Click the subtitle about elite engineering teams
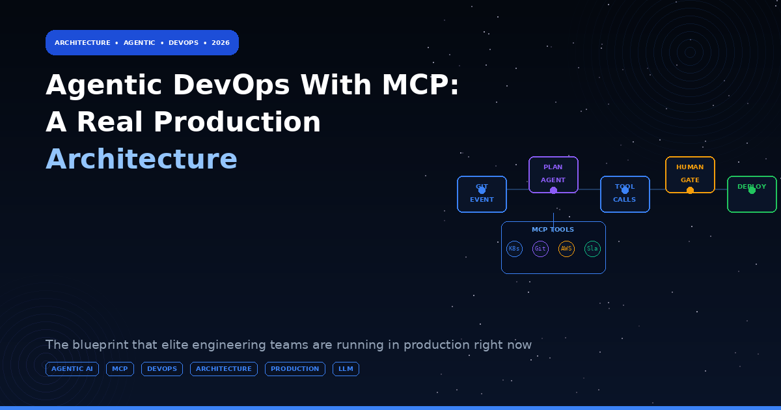This screenshot has height=410, width=781. [x=288, y=345]
